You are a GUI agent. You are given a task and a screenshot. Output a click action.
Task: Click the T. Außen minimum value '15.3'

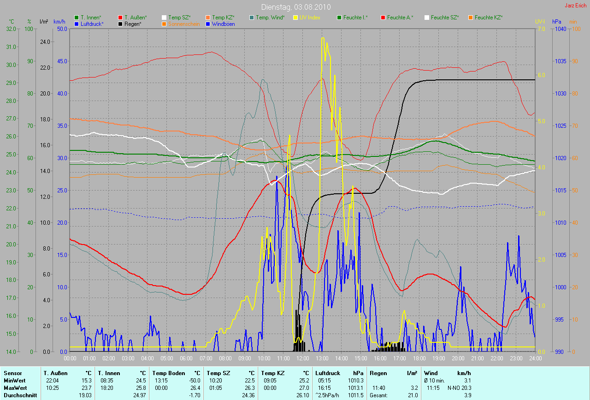87,381
